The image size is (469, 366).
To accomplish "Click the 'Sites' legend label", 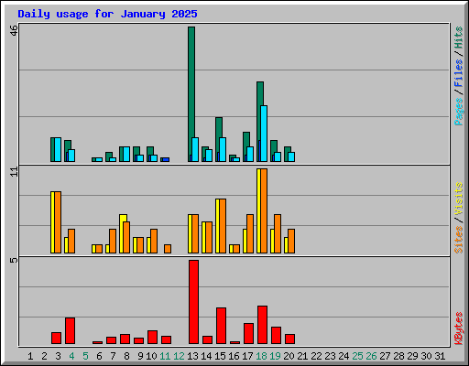I will click(x=458, y=240).
